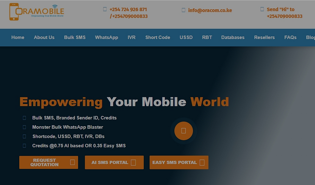Click the round orange play button
This screenshot has height=185, width=315.
coord(184,131)
